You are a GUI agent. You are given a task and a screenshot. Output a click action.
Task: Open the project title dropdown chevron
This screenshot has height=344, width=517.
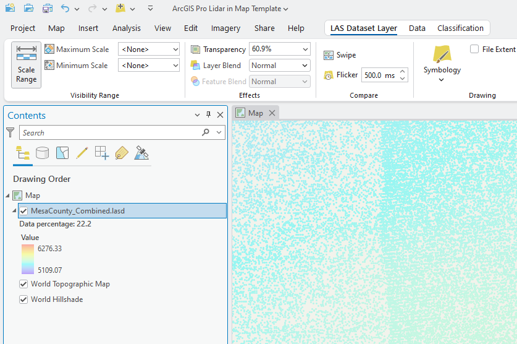285,9
